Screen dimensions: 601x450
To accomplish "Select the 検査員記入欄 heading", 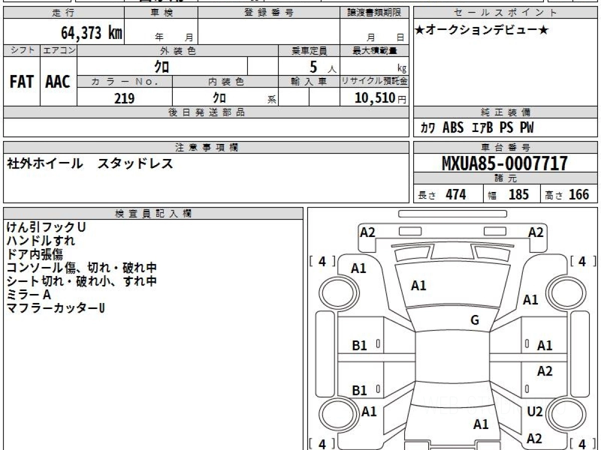I will tap(153, 213).
